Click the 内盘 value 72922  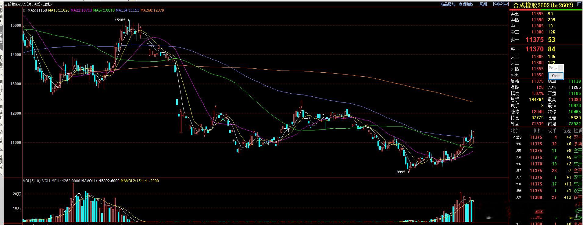coord(574,124)
